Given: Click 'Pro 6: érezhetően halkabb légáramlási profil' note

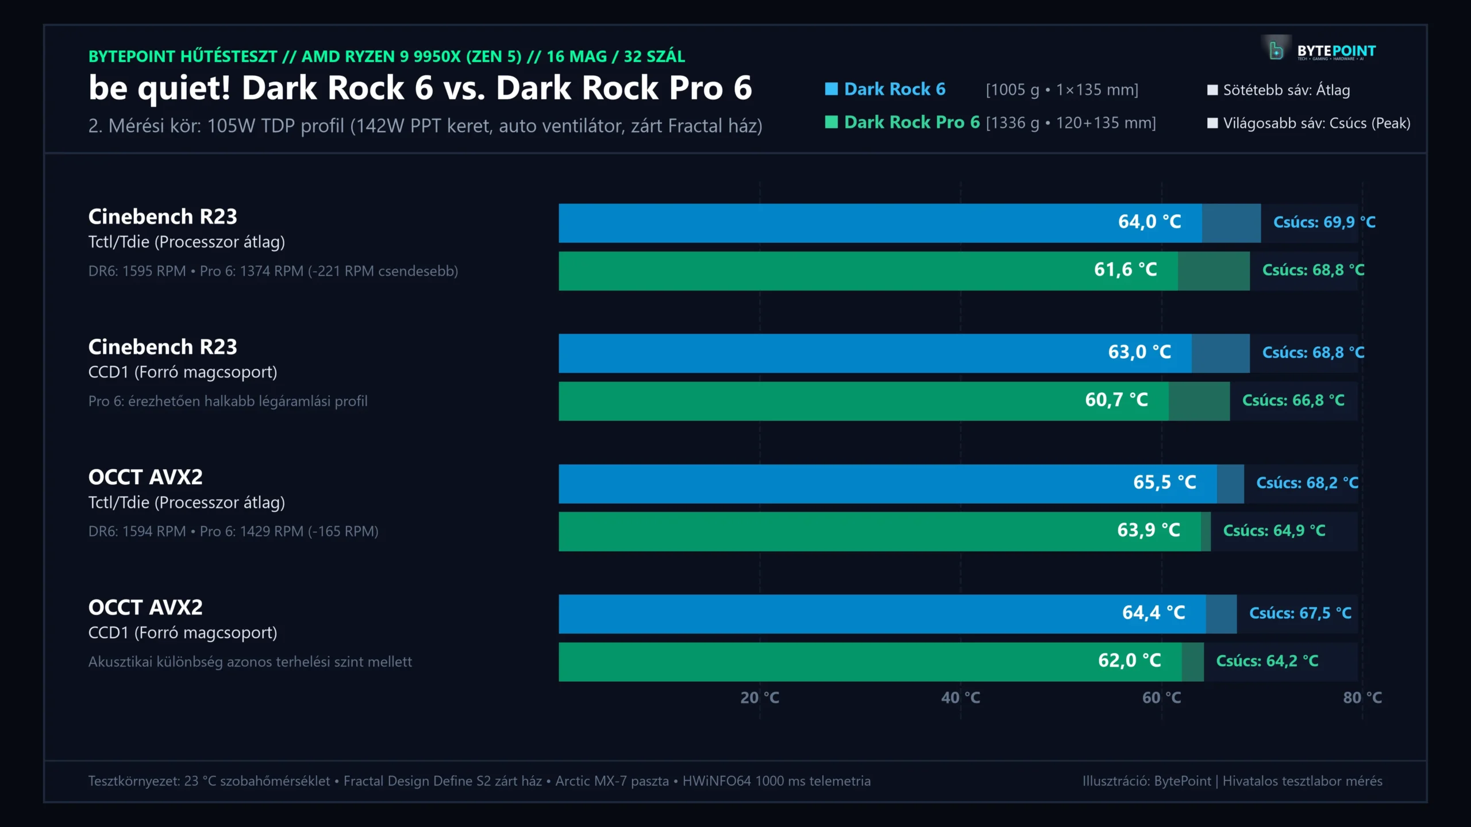Looking at the screenshot, I should 228,401.
